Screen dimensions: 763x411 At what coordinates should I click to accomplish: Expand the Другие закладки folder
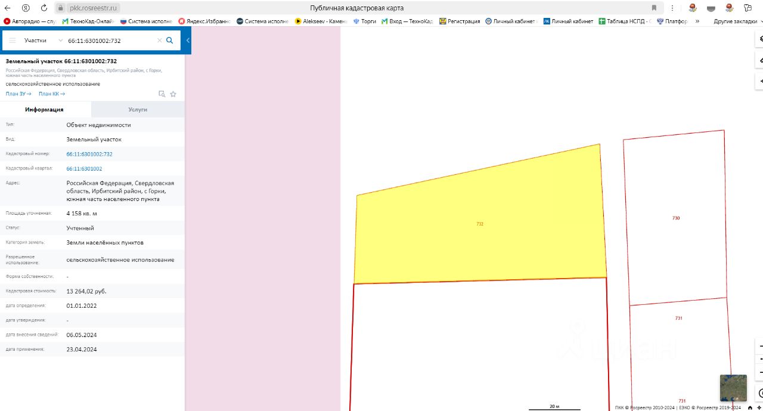[738, 21]
